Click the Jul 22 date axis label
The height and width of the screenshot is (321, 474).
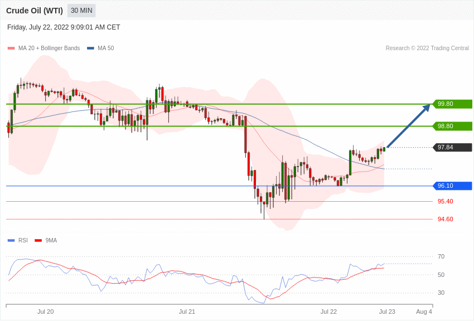tap(328, 312)
